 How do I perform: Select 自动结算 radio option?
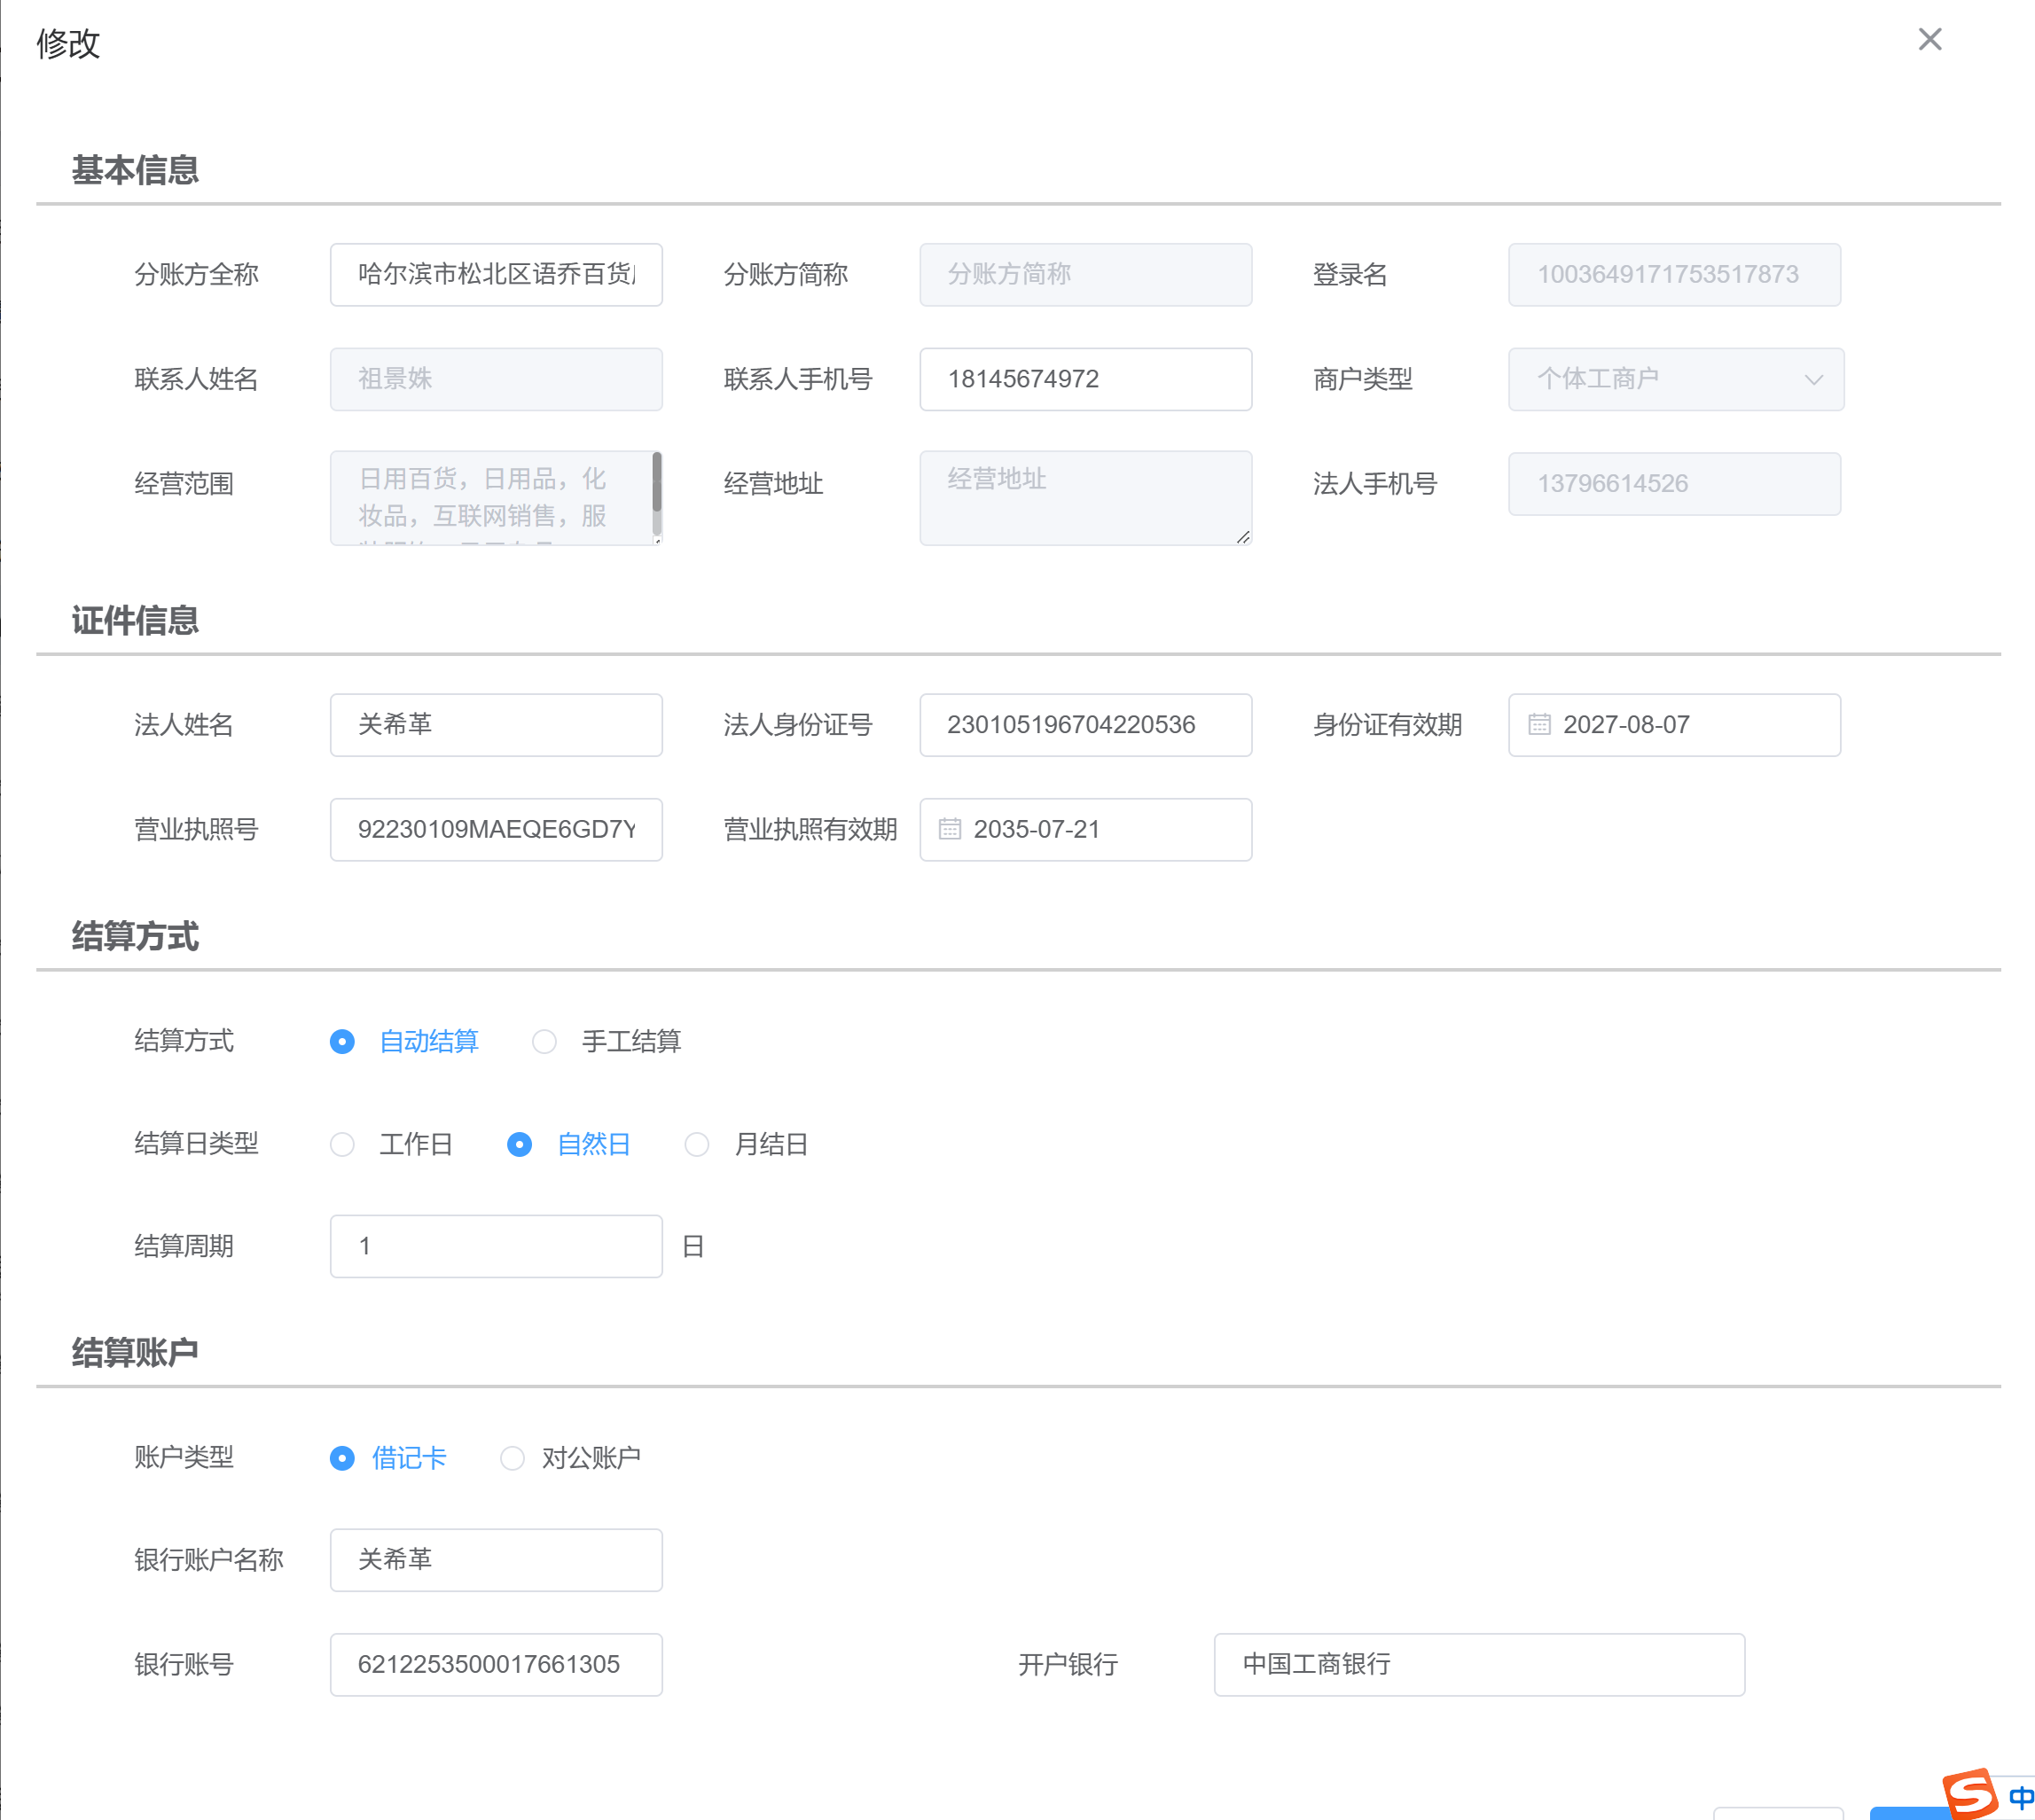click(x=342, y=1041)
